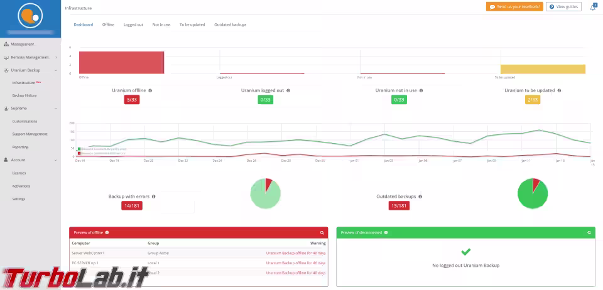Open Reporting in the sidebar
Viewport: 603px width, 290px height.
(20, 147)
